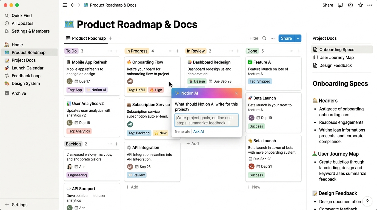Click '+ New' at the bottom of the Done column
The width and height of the screenshot is (377, 210).
pyautogui.click(x=254, y=187)
